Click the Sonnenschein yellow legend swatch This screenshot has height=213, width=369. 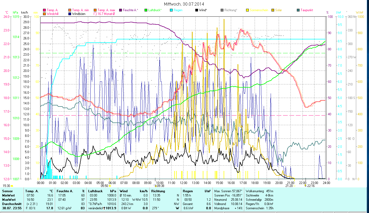coord(247,10)
